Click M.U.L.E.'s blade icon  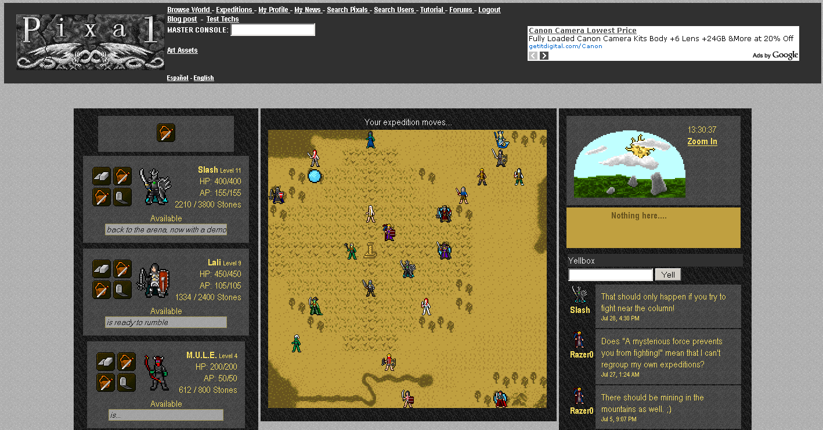coord(127,382)
